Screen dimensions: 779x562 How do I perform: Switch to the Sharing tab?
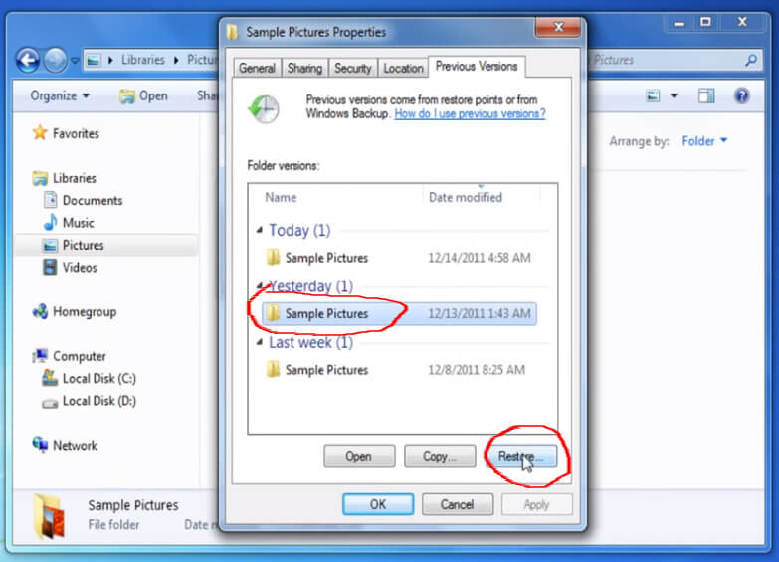[304, 68]
